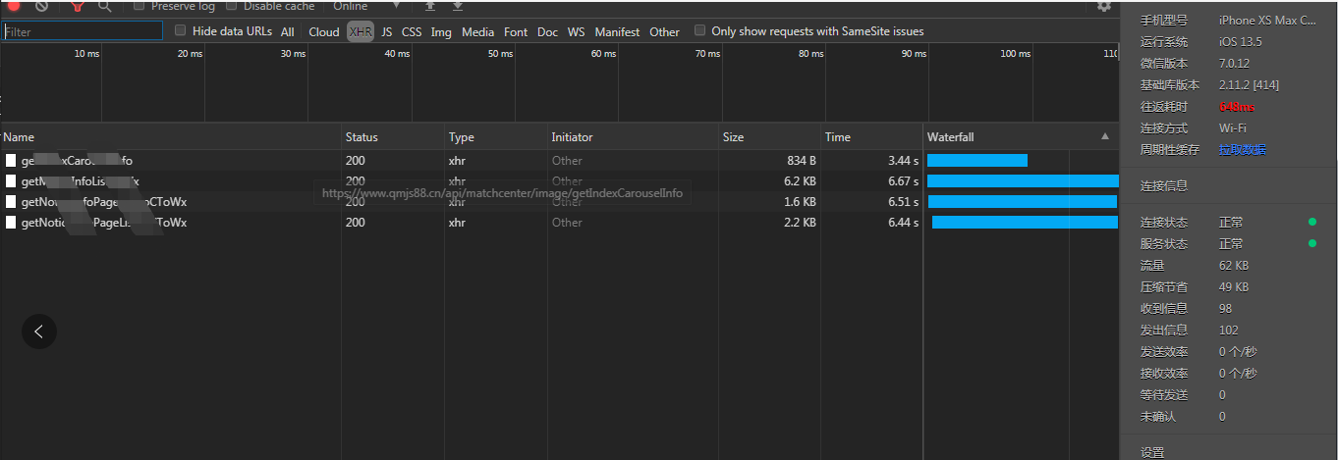Image resolution: width=1338 pixels, height=460 pixels.
Task: Check the Hide data URLs box
Action: click(180, 30)
